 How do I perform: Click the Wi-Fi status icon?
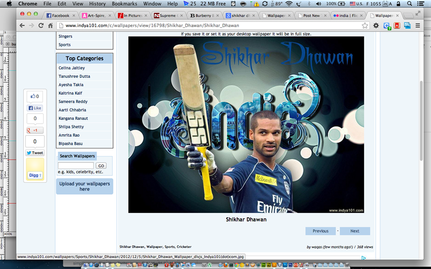pyautogui.click(x=289, y=4)
